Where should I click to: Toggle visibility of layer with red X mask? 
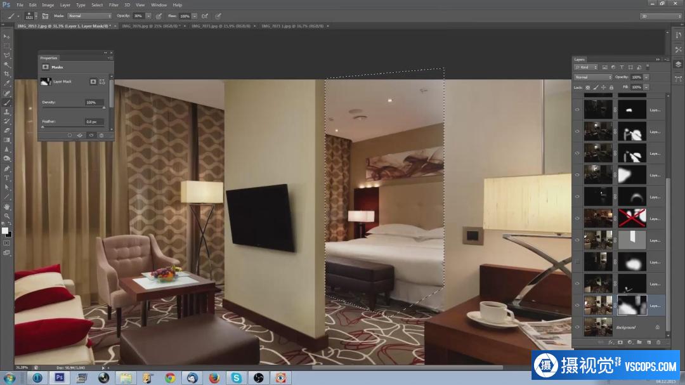pyautogui.click(x=578, y=218)
